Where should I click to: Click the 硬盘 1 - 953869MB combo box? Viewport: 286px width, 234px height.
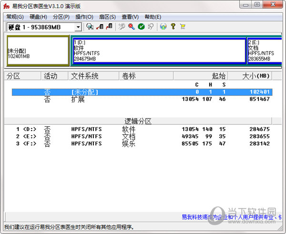(x=44, y=27)
